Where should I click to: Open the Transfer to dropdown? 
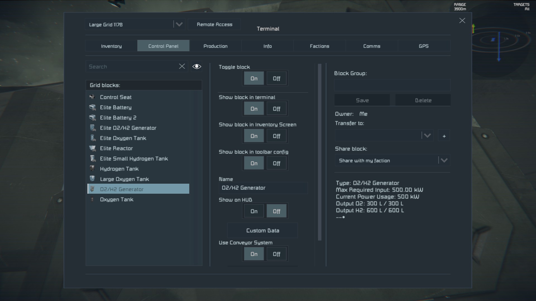(427, 136)
